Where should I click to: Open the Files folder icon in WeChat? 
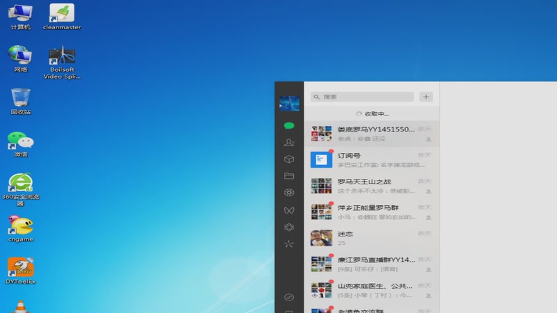coord(289,176)
